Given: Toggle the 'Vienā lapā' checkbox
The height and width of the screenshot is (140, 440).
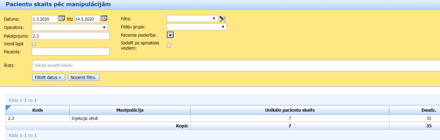Looking at the screenshot, I should pyautogui.click(x=34, y=44).
